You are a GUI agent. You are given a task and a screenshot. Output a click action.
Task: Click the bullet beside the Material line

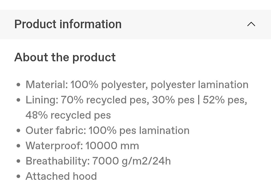(18, 85)
